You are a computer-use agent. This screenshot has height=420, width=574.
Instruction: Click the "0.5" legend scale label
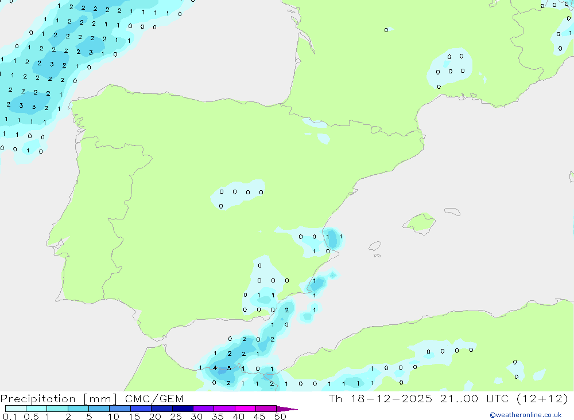pos(31,417)
